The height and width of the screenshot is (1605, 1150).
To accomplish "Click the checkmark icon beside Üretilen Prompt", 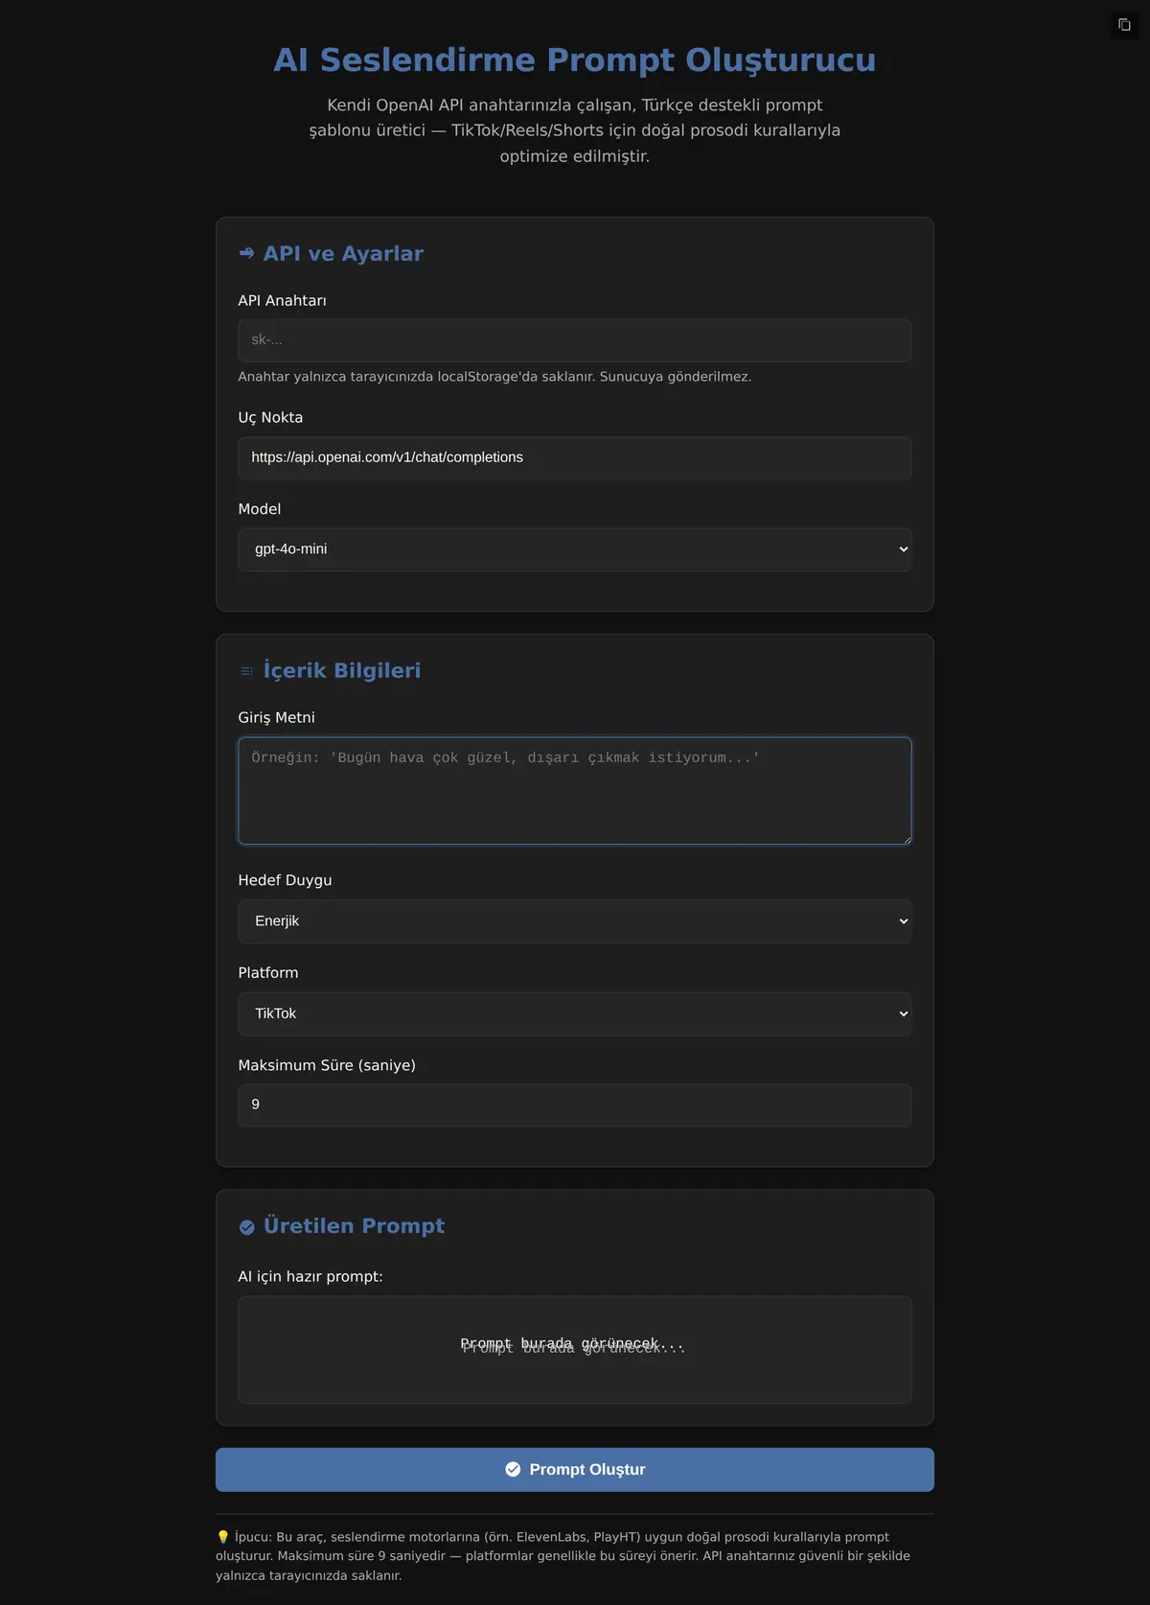I will 246,1227.
